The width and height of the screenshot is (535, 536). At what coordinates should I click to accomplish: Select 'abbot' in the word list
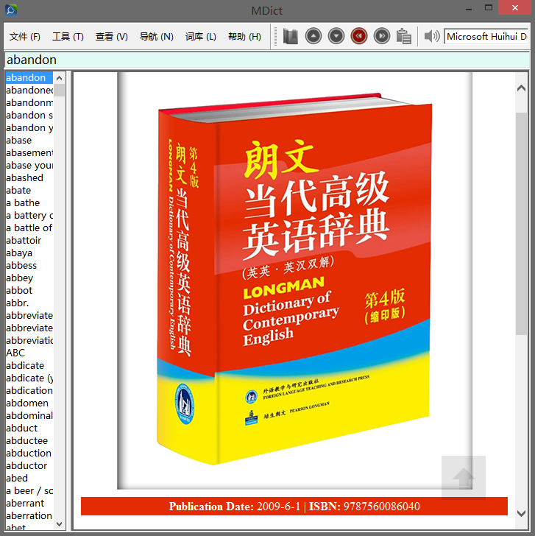(x=29, y=290)
